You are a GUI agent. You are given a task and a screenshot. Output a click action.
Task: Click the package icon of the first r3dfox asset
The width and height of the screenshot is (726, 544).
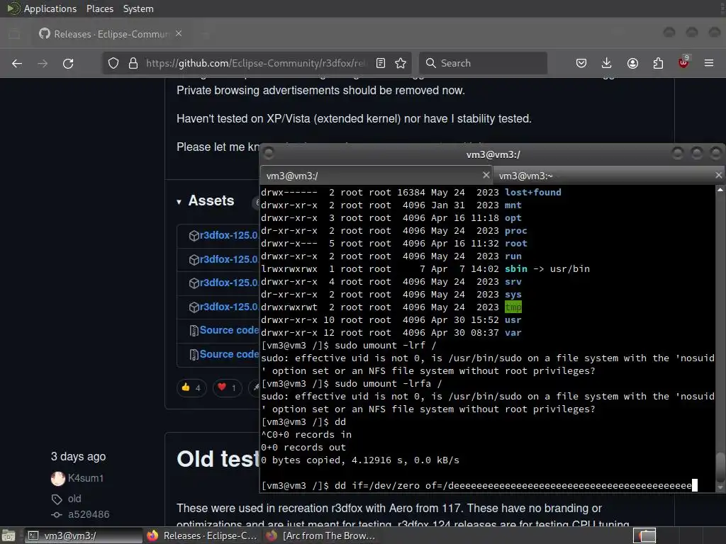tap(194, 236)
